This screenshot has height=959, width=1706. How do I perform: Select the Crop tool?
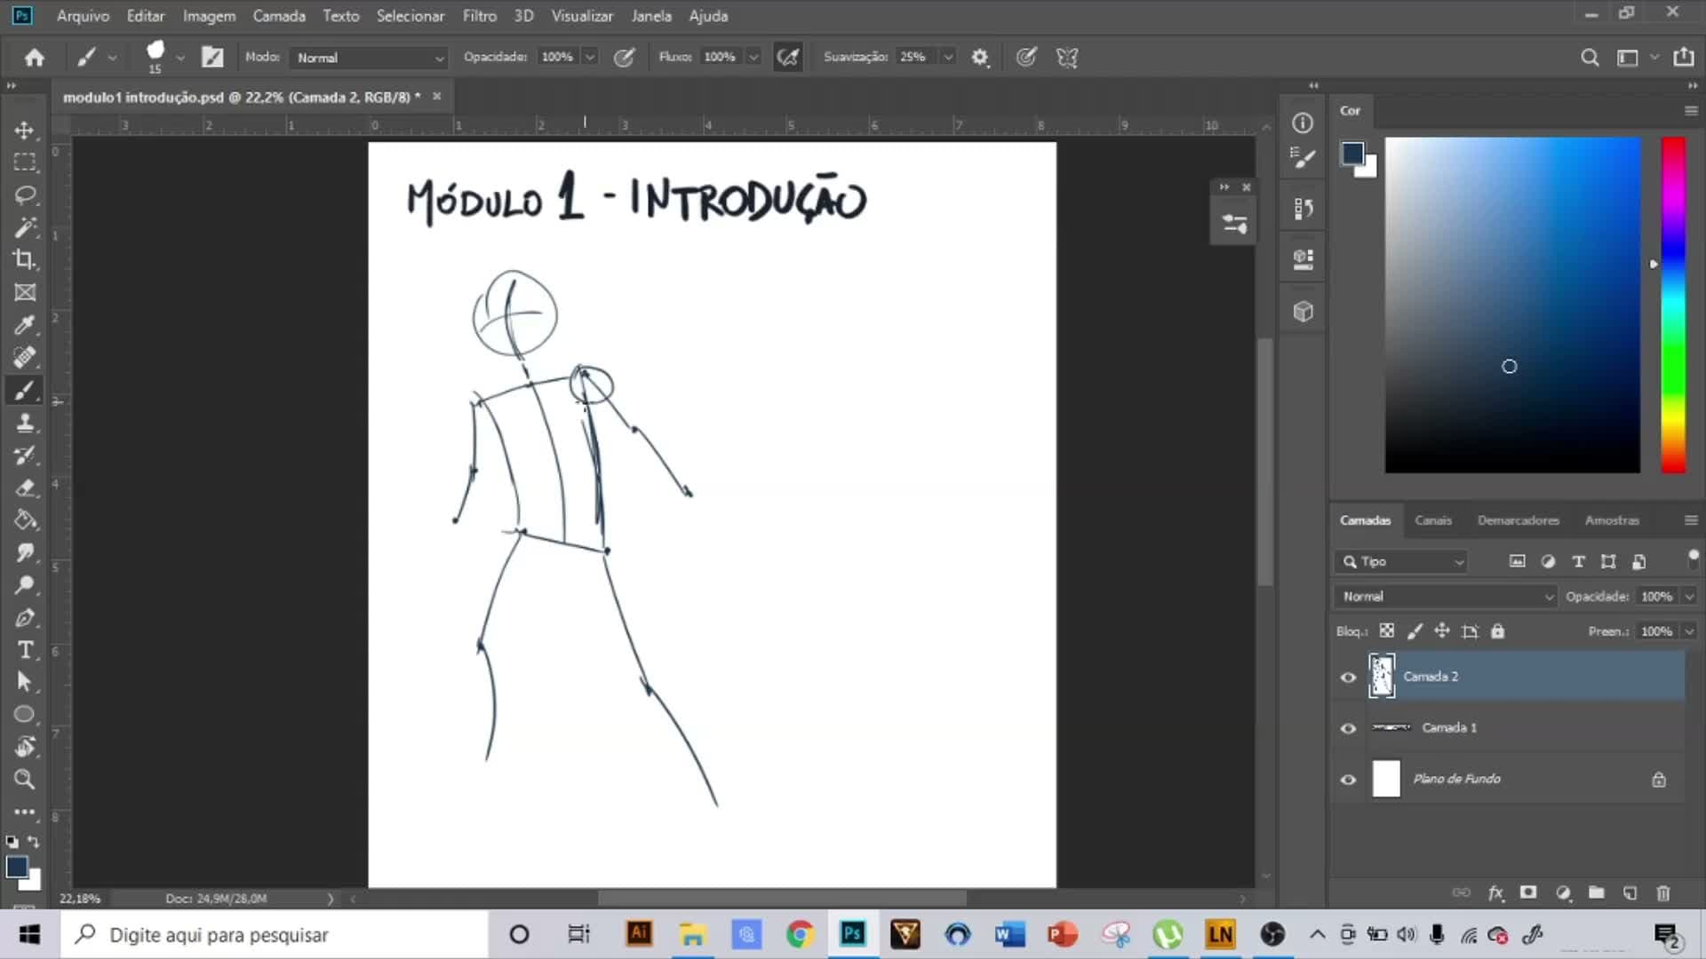coord(25,259)
